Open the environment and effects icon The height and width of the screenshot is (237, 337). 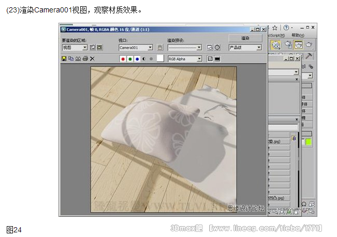tap(217, 48)
